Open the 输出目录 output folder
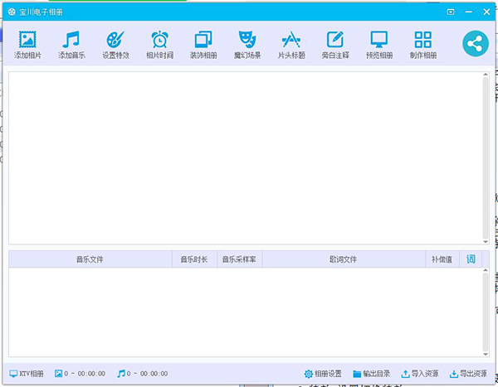The height and width of the screenshot is (387, 498). (x=372, y=374)
